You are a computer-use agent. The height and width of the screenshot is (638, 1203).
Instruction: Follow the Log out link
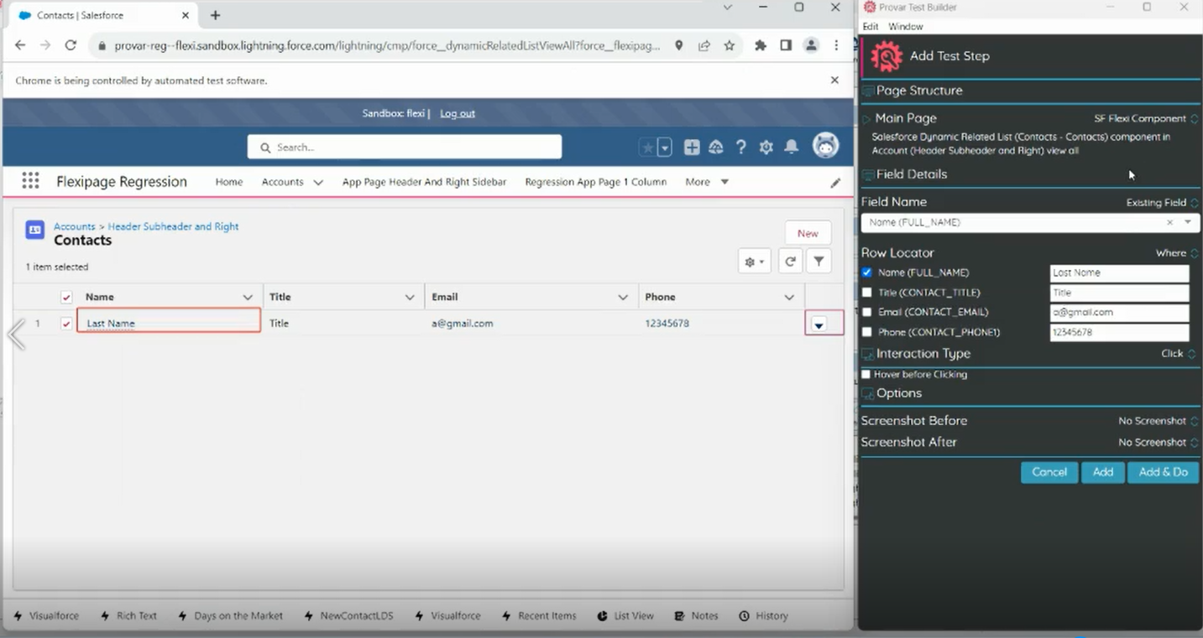(458, 113)
